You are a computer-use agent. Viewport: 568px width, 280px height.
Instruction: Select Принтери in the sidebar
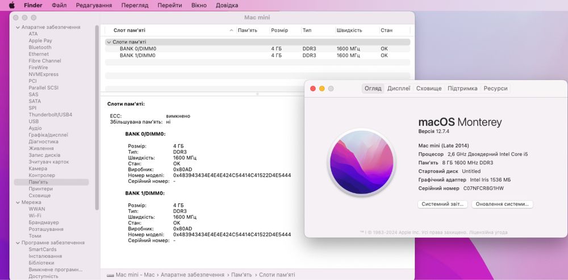coord(40,189)
